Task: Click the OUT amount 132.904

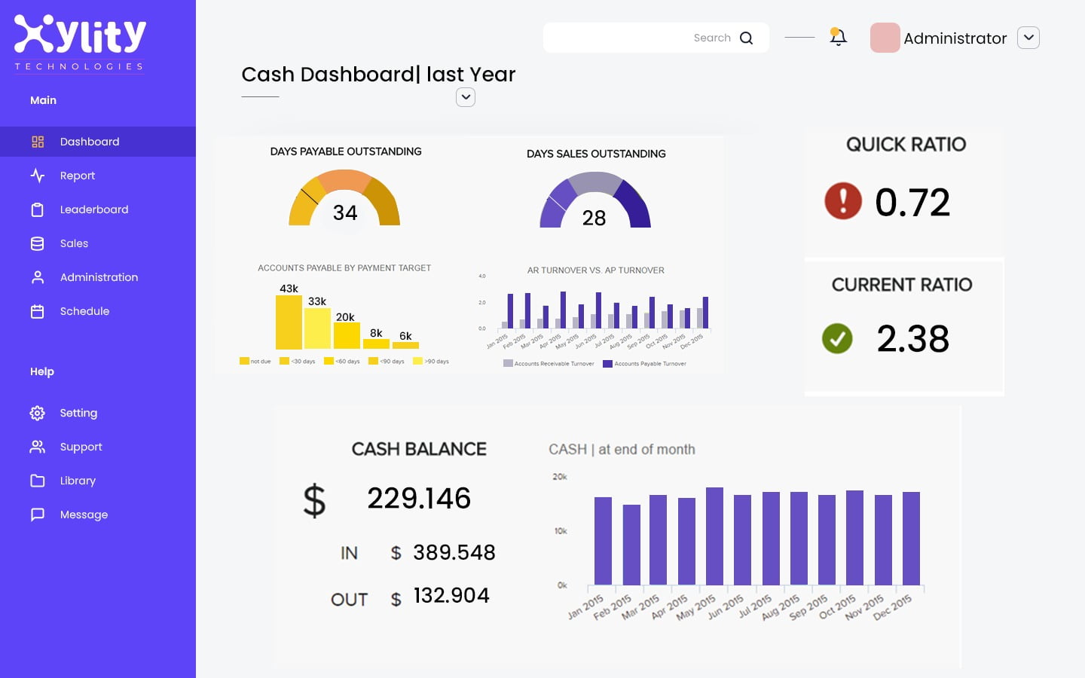Action: [451, 595]
